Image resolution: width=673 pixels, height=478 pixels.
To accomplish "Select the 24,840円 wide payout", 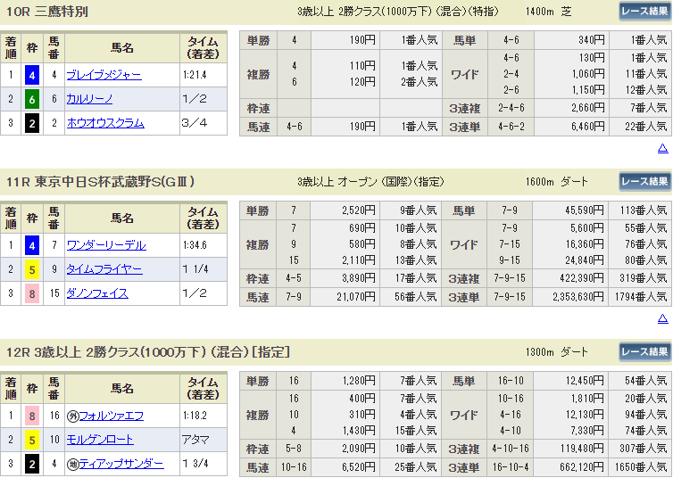I will point(585,260).
